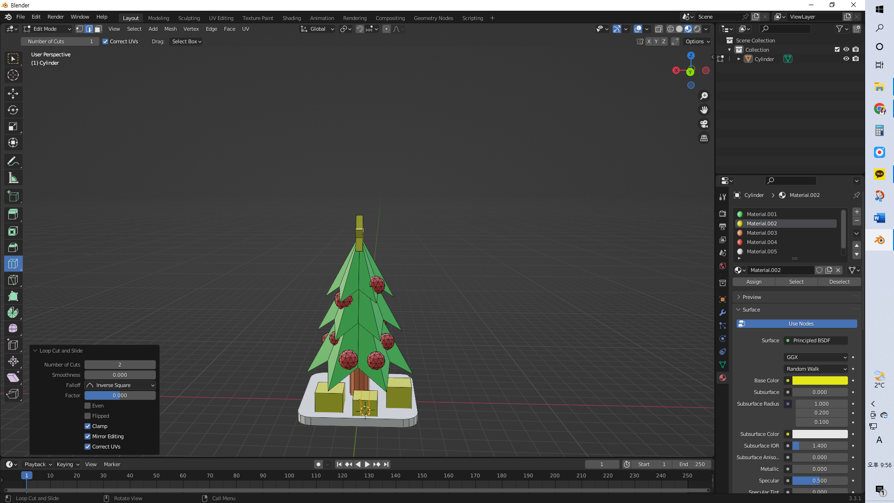Image resolution: width=894 pixels, height=503 pixels.
Task: Select the Rotate tool
Action: [x=13, y=110]
